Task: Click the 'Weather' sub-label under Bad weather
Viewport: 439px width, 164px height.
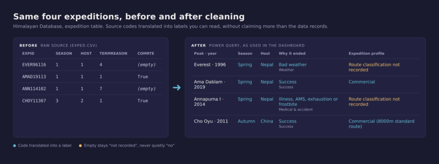Action: coord(286,70)
